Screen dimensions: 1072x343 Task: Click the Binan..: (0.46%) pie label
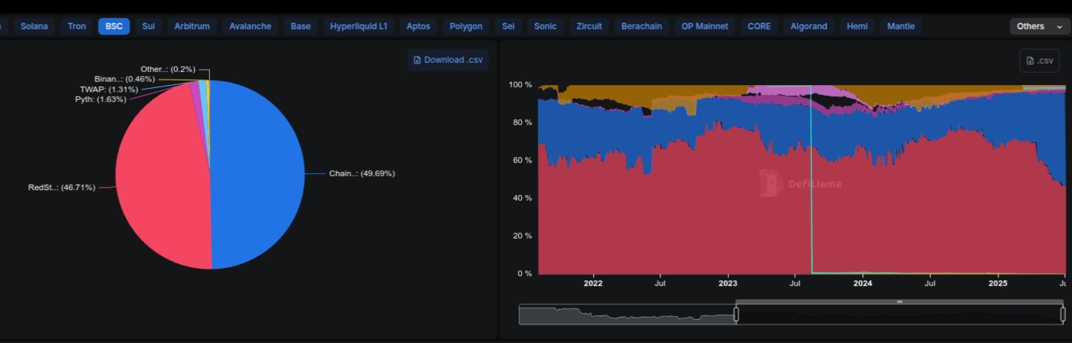(x=125, y=79)
